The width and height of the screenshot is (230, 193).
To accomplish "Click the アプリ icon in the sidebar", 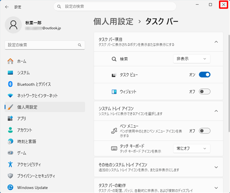I will [x=10, y=119].
